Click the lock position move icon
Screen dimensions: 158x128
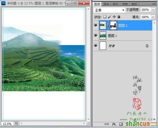114,16
